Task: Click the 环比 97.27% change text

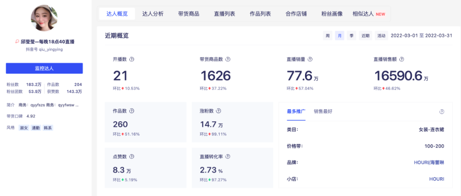Action: [x=213, y=180]
